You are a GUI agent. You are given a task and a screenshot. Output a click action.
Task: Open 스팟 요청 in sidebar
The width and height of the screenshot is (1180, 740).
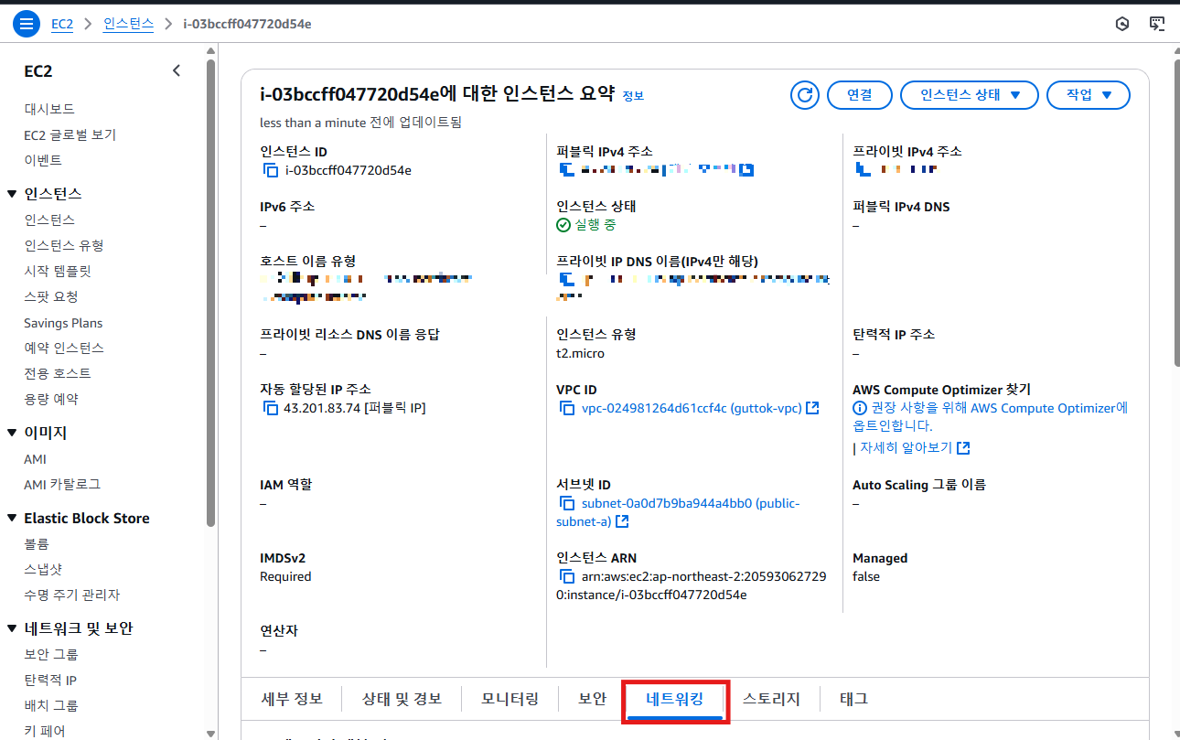click(x=51, y=296)
